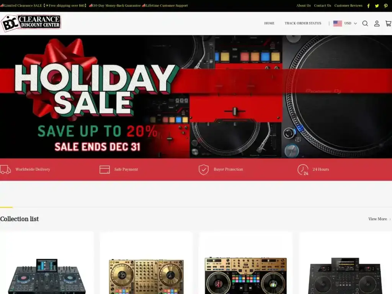Expand the USD currency dropdown
The image size is (392, 294).
[x=351, y=23]
